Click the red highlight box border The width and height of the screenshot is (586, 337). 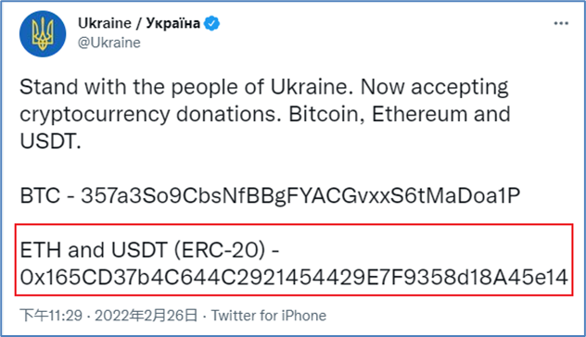(294, 225)
